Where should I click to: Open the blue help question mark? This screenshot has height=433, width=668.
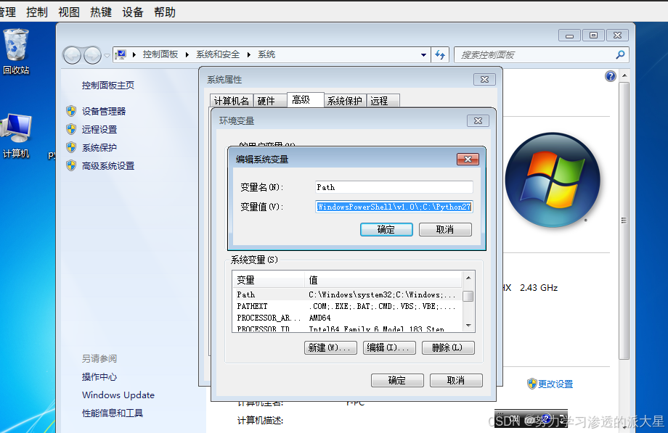pos(611,76)
